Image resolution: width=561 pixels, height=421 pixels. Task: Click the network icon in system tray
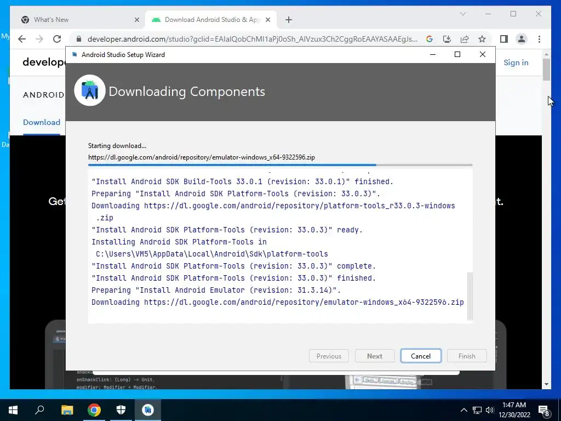pyautogui.click(x=477, y=410)
